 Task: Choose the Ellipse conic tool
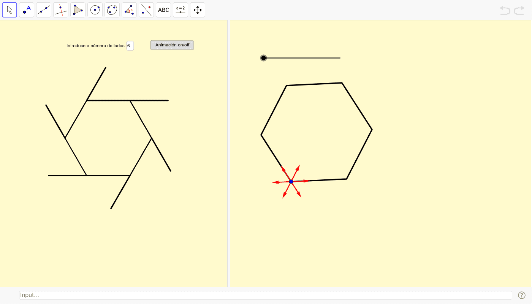[x=112, y=10]
